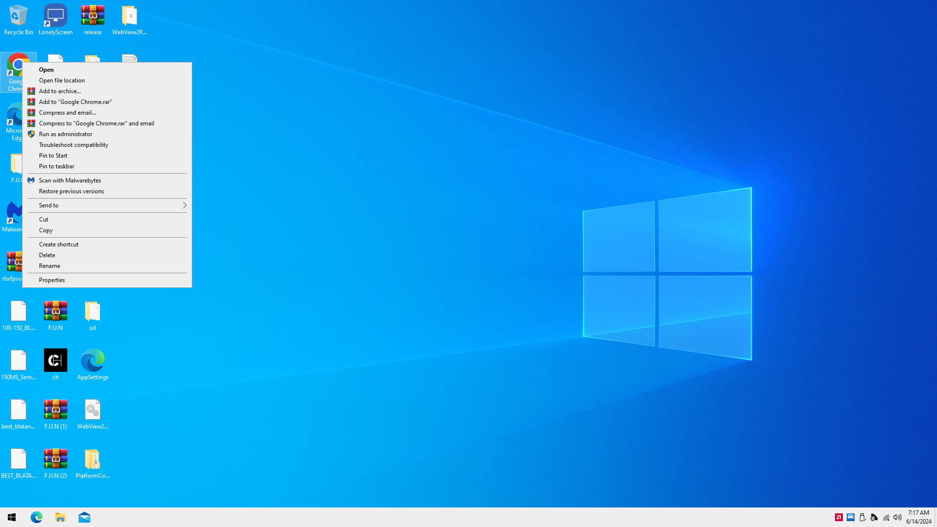Open File Explorer from the taskbar
The width and height of the screenshot is (937, 527).
point(60,517)
